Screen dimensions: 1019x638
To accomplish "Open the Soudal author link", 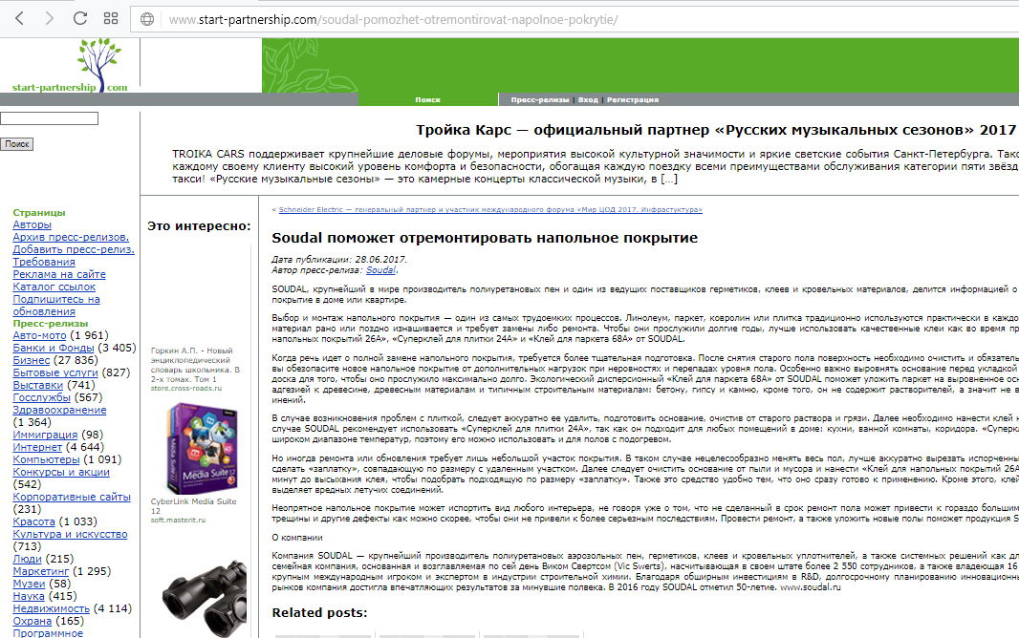I will [380, 270].
